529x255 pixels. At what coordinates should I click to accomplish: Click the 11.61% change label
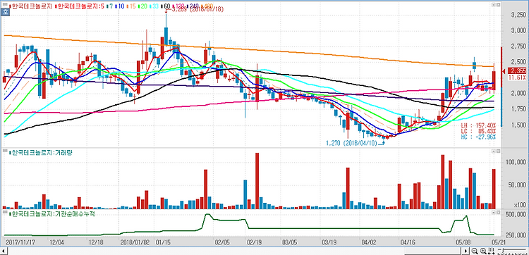point(518,77)
